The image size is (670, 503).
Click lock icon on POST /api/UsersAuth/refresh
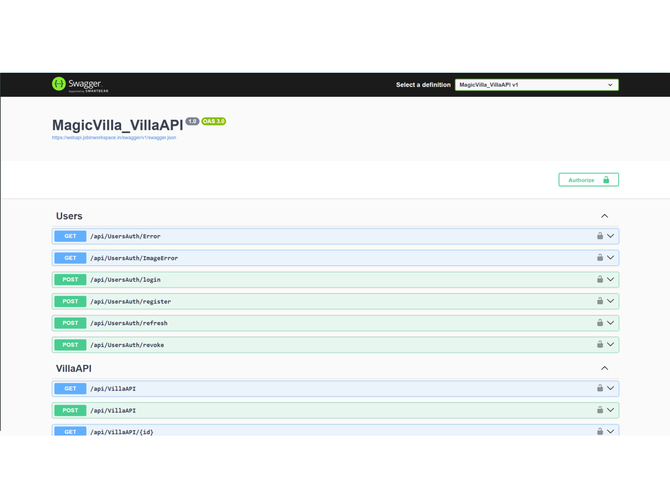click(x=599, y=322)
